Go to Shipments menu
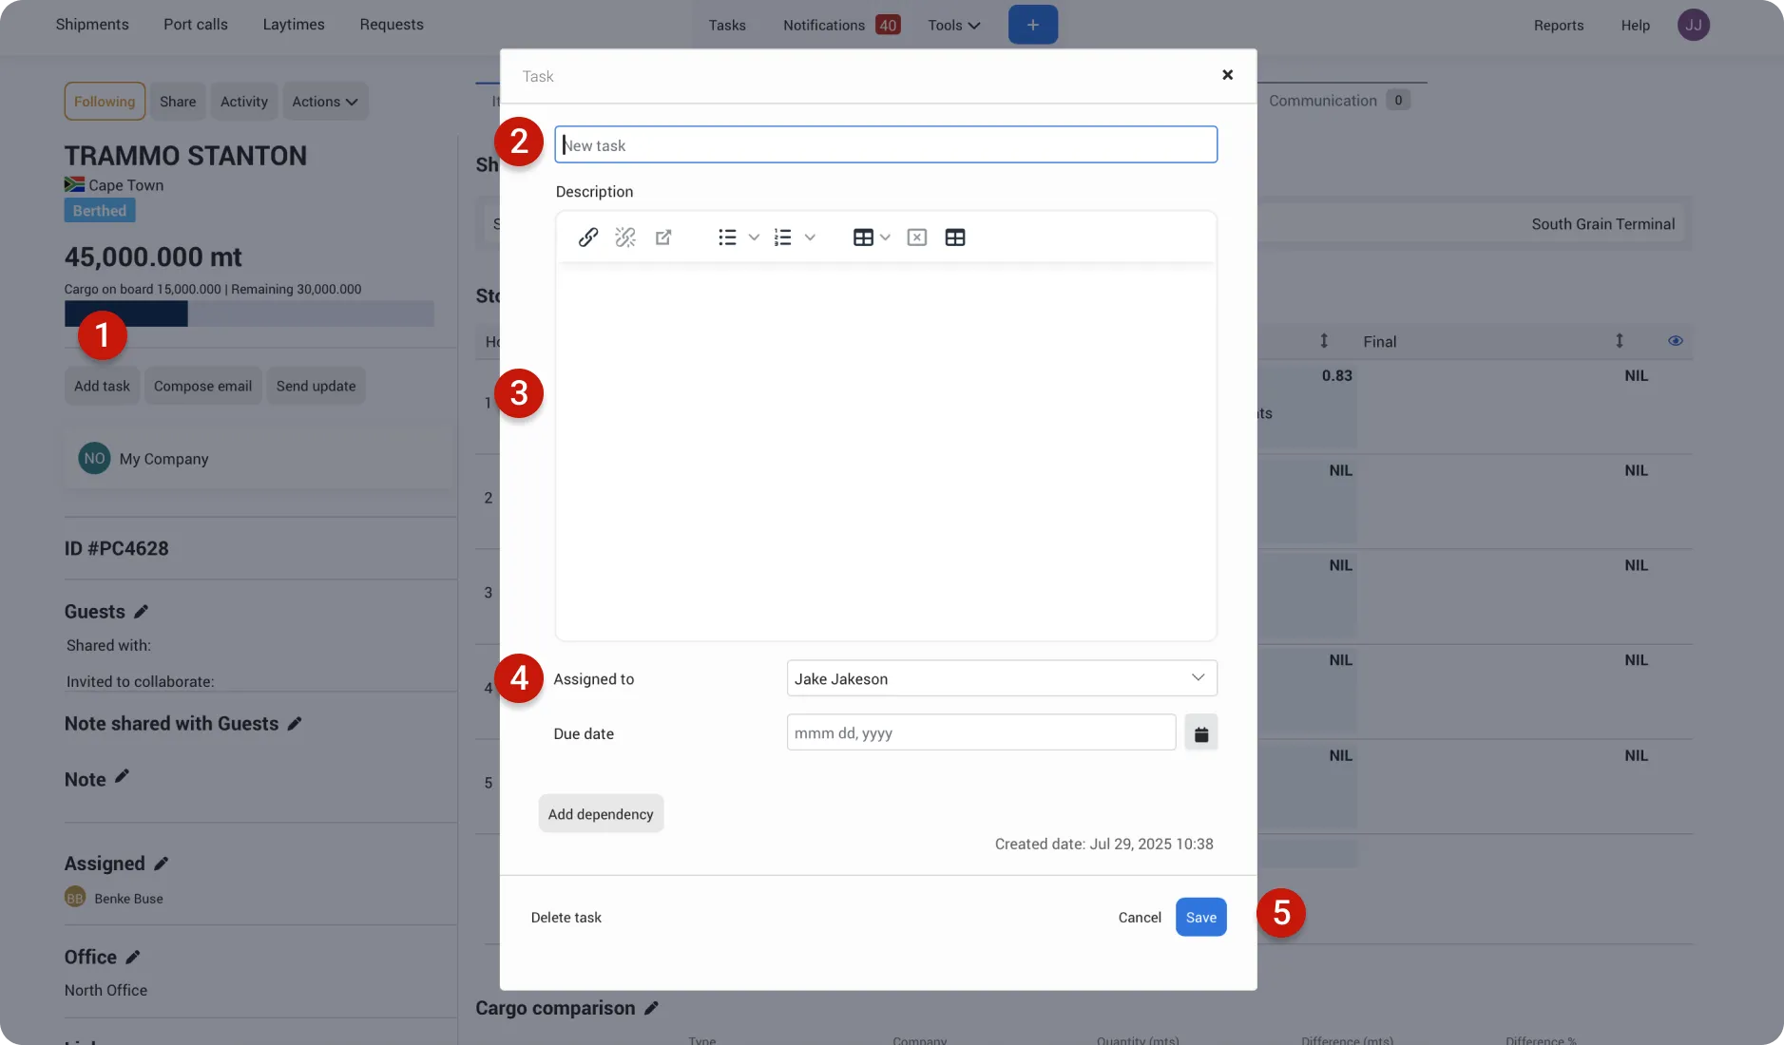 [92, 25]
